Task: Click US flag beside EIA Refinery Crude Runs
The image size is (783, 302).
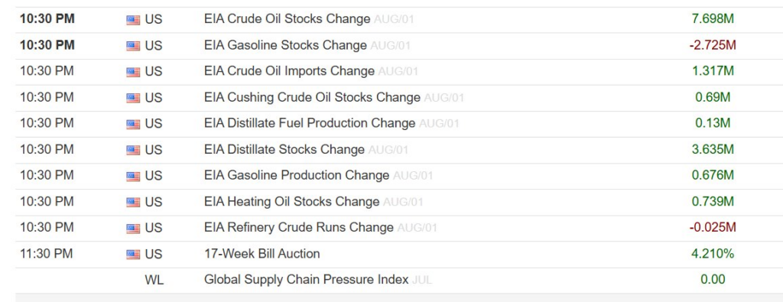Action: pyautogui.click(x=133, y=228)
